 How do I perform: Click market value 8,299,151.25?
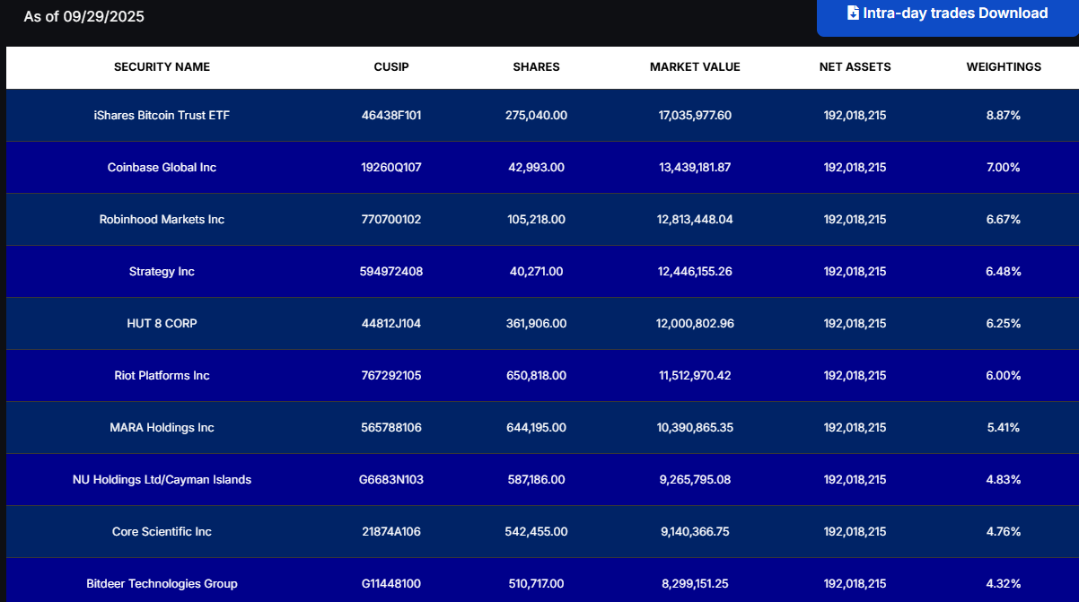point(695,584)
